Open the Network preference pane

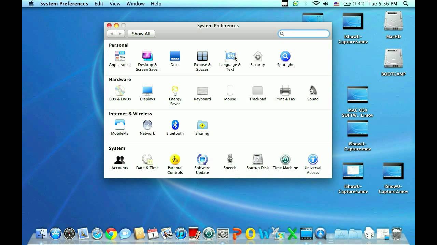tap(147, 128)
